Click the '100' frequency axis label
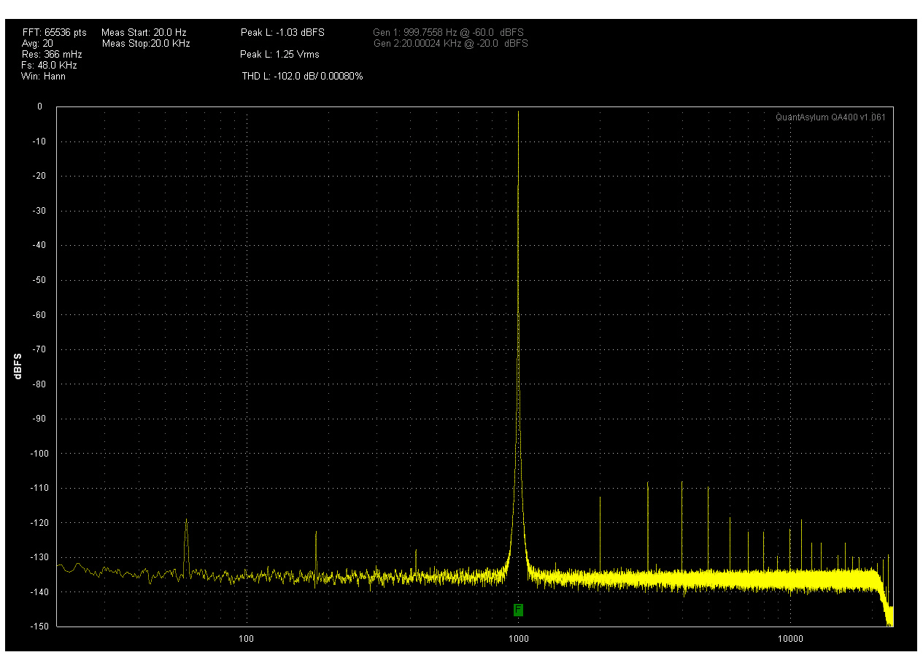 [x=246, y=640]
